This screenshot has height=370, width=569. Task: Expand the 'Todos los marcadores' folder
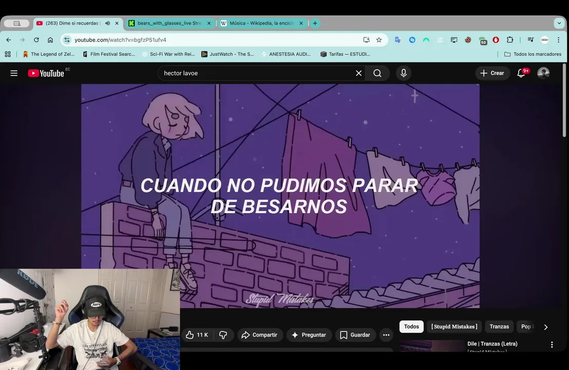(x=533, y=54)
